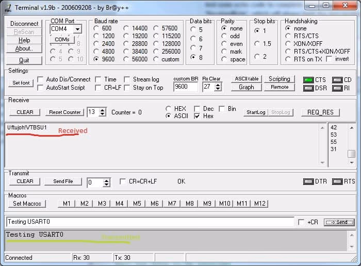Enable the +CR checkbox
Viewport: 361px width, 266px height.
point(301,222)
